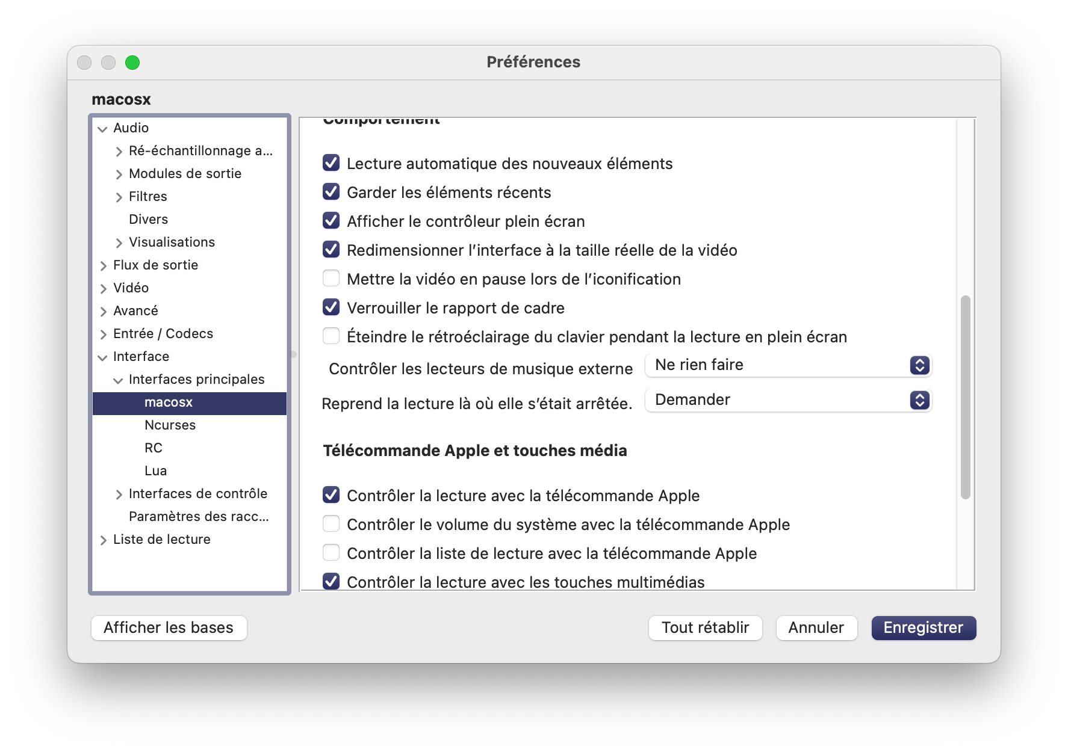Expand the Vidéo section
Viewport: 1068px width, 752px height.
103,289
